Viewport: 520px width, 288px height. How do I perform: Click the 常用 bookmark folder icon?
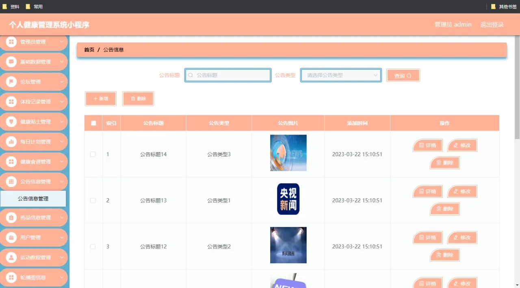click(x=28, y=6)
